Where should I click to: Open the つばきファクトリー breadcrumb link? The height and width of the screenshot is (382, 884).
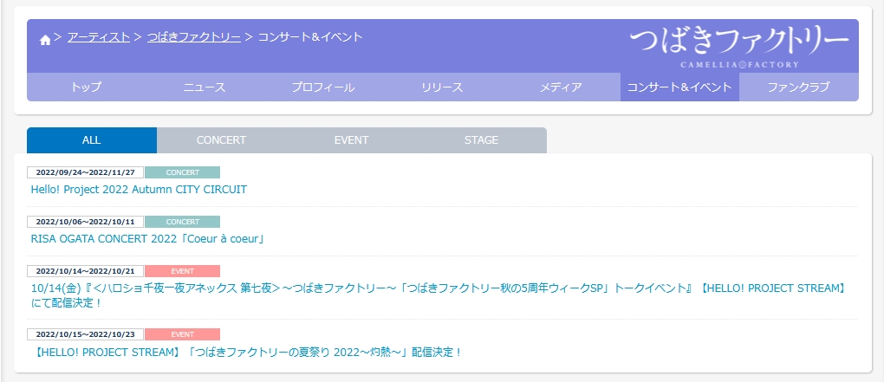click(194, 37)
